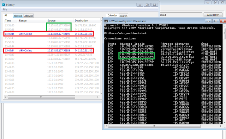Screen dimensions: 226x139
Task: Switch to the Allowed tab
Action: click(28, 16)
